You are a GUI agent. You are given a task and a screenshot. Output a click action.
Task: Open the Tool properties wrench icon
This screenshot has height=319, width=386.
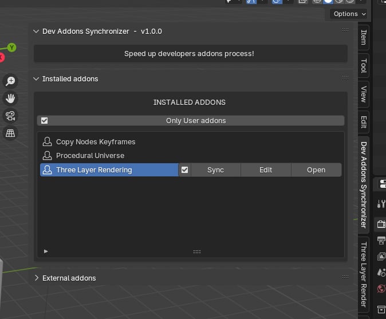click(x=381, y=204)
